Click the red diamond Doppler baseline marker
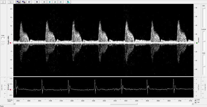Image resolution: width=207 pixels, height=107 pixels. (10, 43)
